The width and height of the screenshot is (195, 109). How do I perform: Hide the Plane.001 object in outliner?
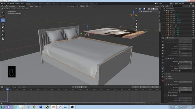(x=193, y=29)
